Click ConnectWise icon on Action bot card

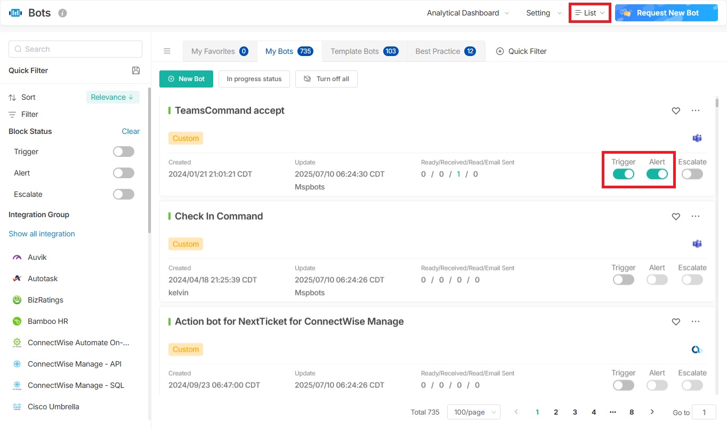pyautogui.click(x=697, y=349)
